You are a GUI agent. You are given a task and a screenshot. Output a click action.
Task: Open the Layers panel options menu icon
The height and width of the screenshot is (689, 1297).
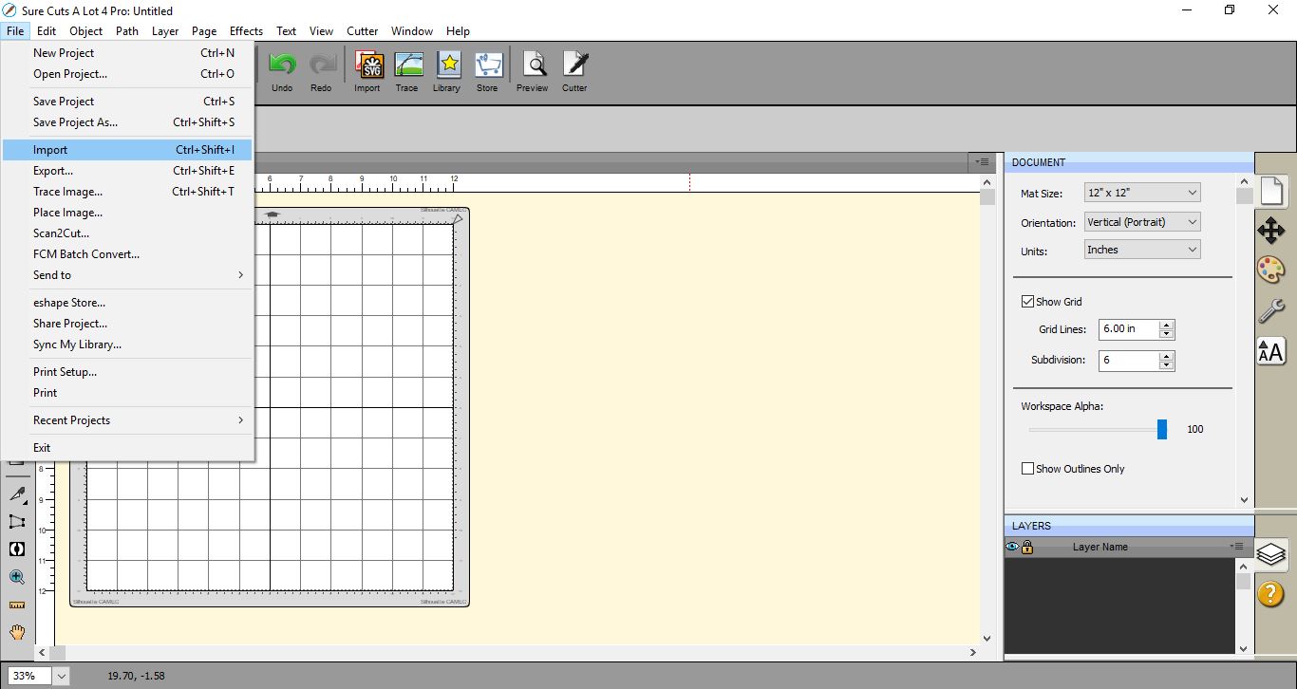1237,547
